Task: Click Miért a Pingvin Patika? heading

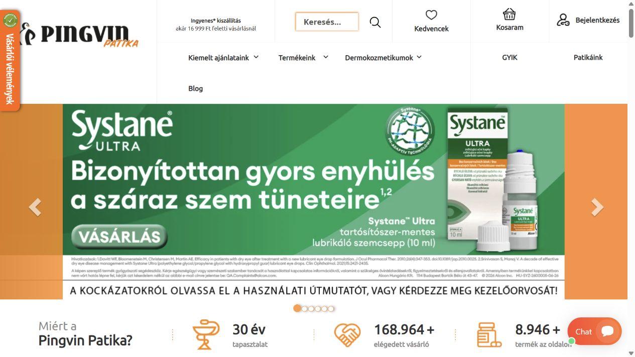Action: 85,333
